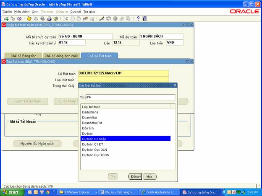Click the Cut scissors toolbar icon
The height and width of the screenshot is (196, 262).
pos(65,19)
